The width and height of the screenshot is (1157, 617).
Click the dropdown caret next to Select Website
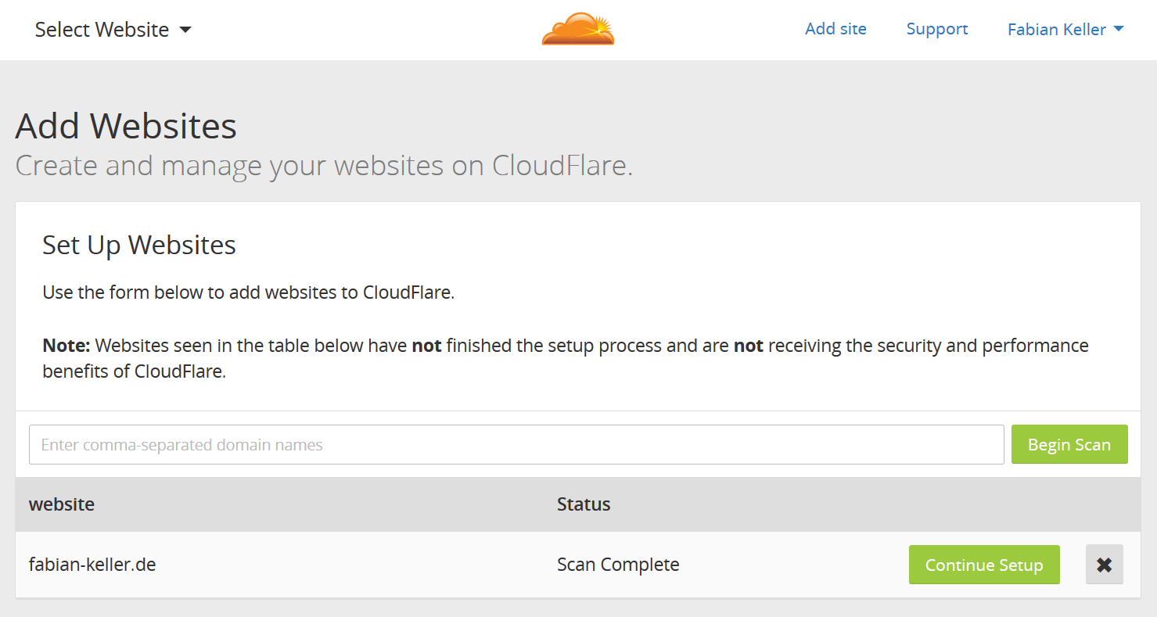tap(185, 30)
